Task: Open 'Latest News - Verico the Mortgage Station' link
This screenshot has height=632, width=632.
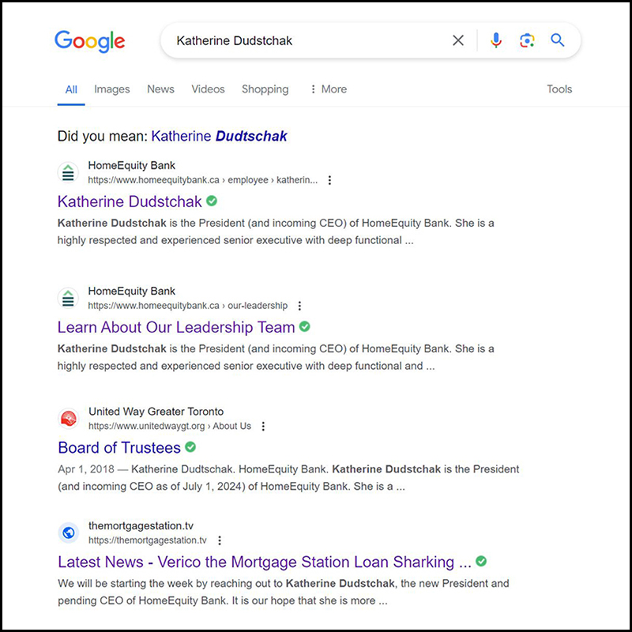Action: pos(265,562)
